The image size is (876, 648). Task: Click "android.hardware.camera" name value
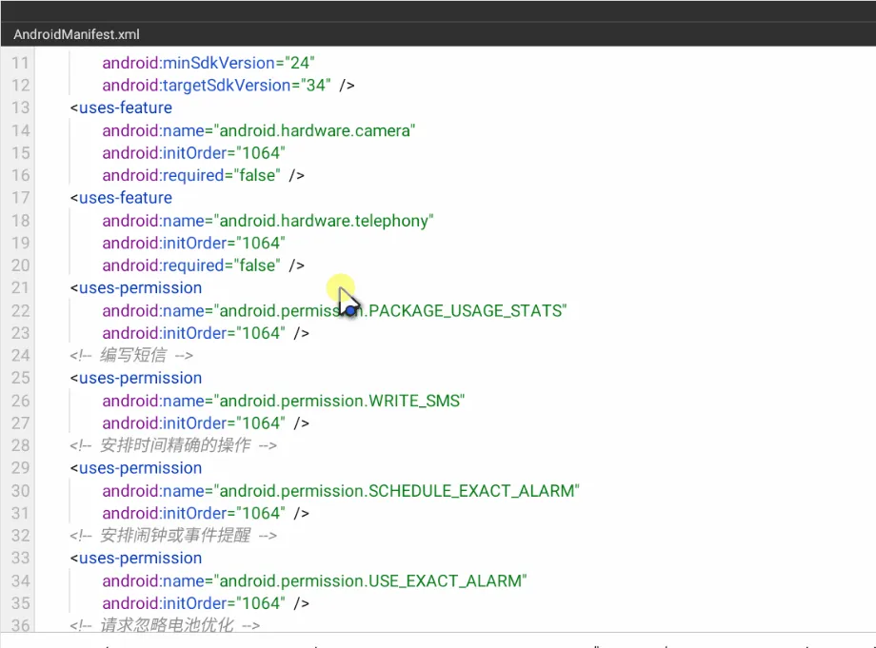click(314, 130)
